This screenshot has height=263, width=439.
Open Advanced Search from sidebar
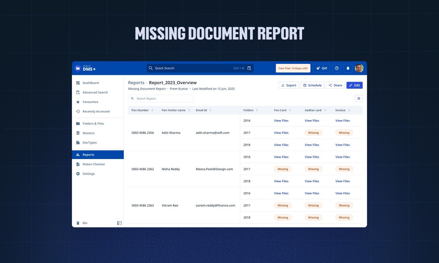click(95, 92)
